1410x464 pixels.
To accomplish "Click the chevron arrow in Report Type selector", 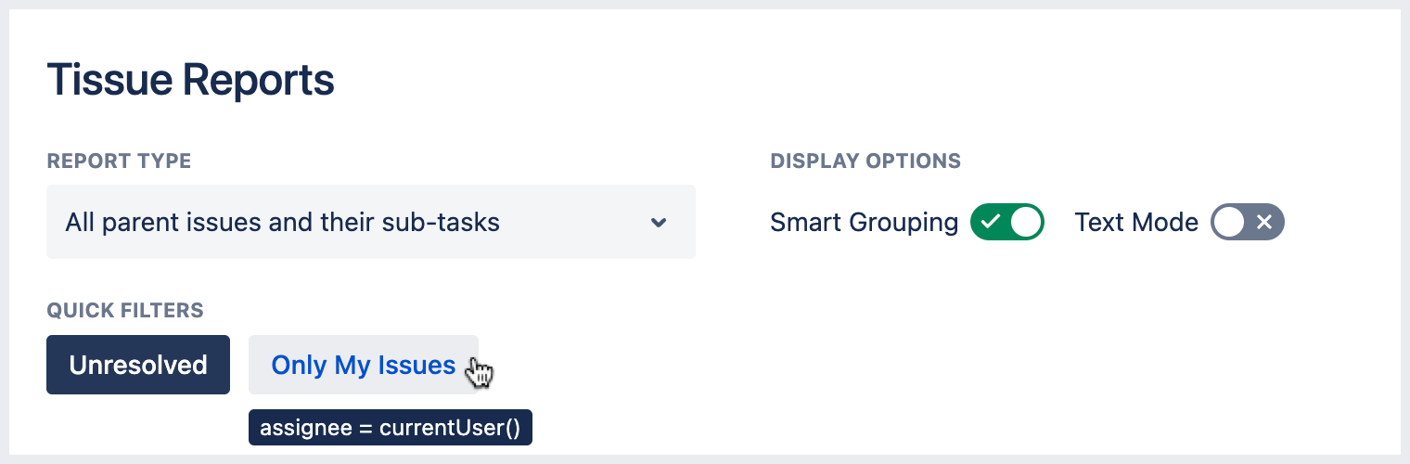I will (659, 223).
